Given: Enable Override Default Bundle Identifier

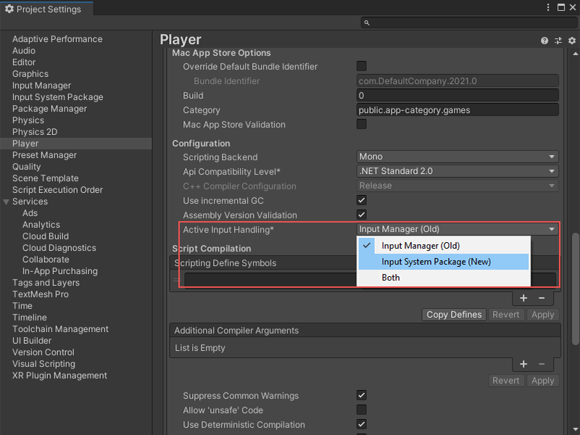Looking at the screenshot, I should click(362, 67).
